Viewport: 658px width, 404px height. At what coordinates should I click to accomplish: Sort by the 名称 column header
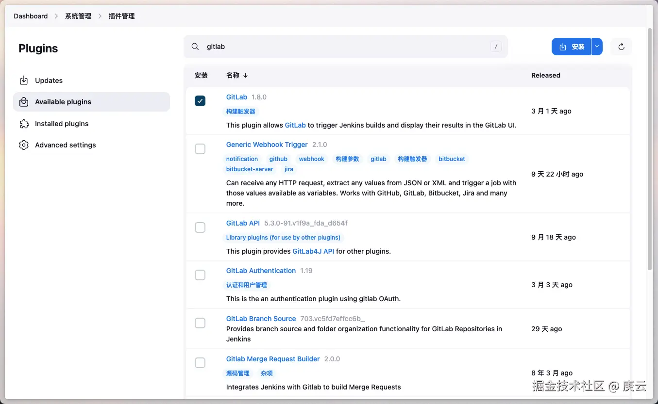pos(237,75)
